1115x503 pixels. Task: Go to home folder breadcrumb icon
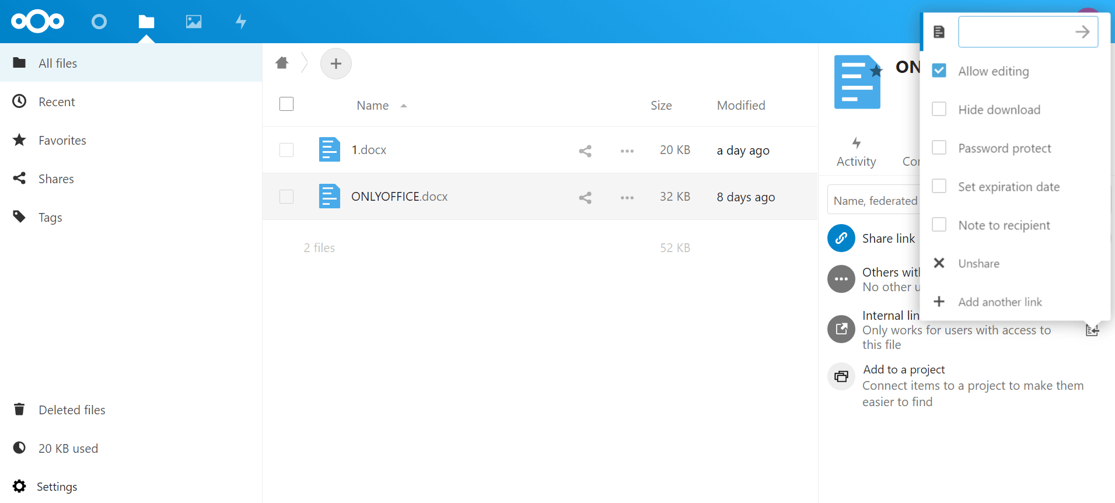coord(282,63)
